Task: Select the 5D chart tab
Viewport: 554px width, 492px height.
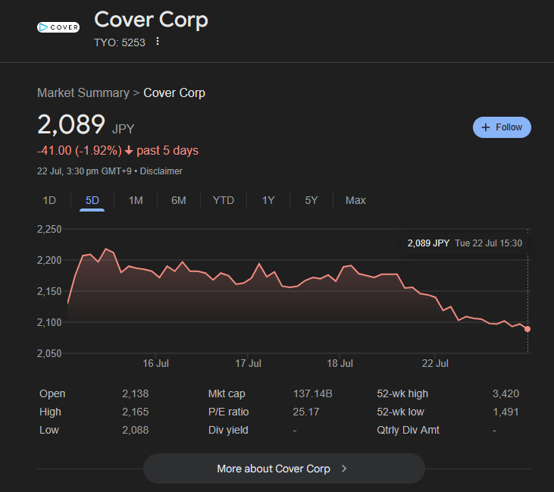Action: click(x=92, y=200)
